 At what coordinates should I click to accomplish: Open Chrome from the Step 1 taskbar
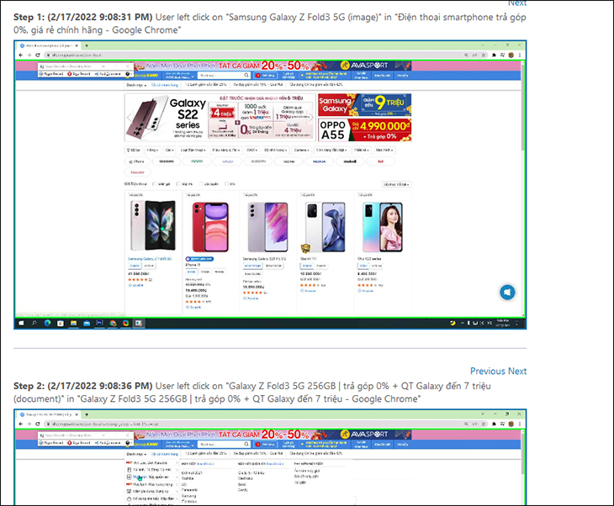tap(113, 324)
